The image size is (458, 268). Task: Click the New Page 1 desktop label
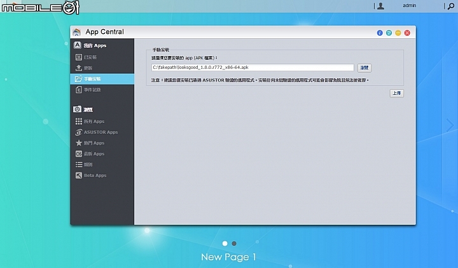(228, 257)
